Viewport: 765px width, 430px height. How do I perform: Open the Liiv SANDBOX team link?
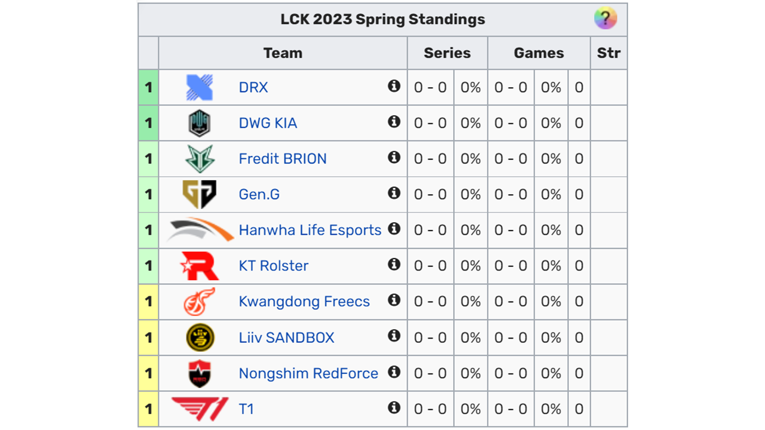pyautogui.click(x=286, y=337)
